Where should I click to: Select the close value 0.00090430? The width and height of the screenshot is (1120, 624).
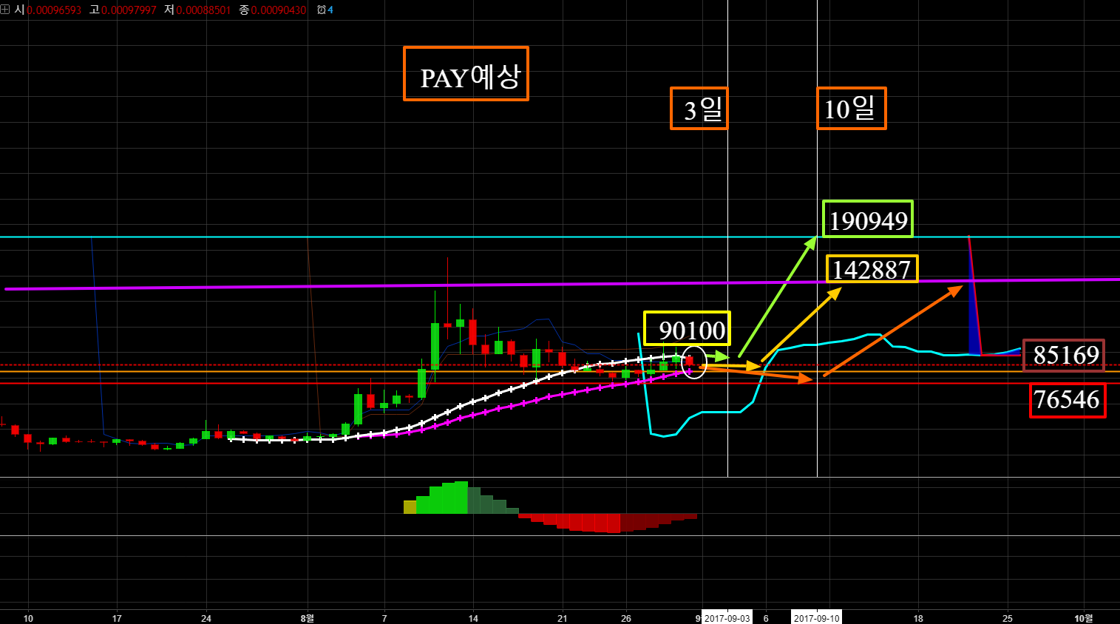tap(278, 10)
